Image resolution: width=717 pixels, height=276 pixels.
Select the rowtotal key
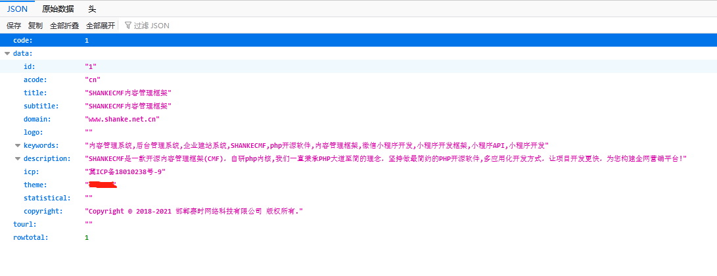31,238
